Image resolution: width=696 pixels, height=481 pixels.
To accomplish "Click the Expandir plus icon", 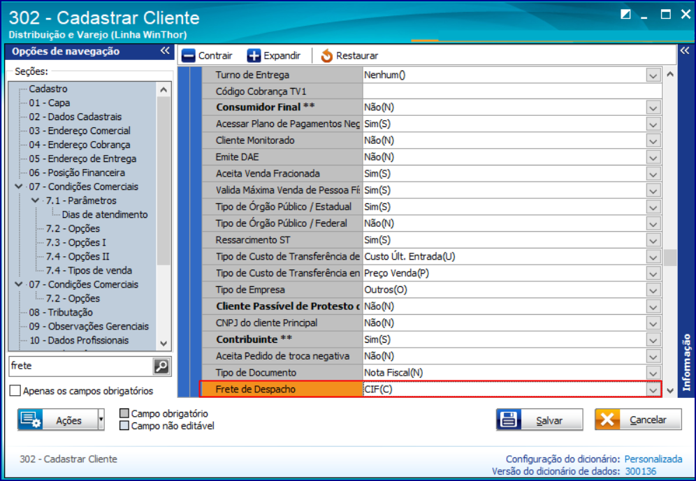I will click(254, 56).
